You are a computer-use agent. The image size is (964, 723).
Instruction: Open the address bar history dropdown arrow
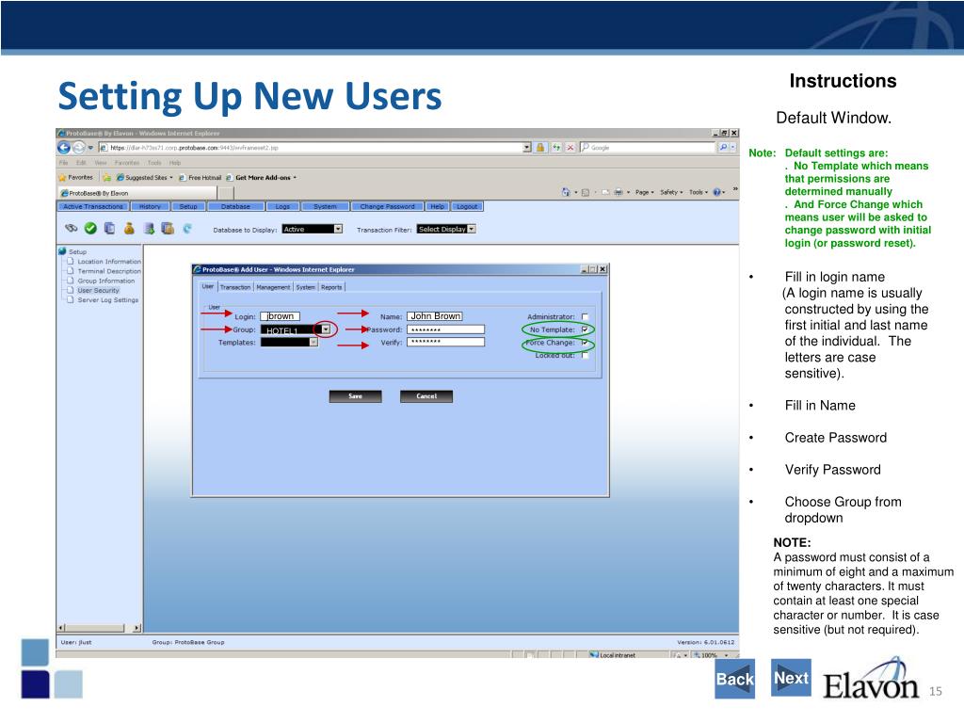(527, 148)
